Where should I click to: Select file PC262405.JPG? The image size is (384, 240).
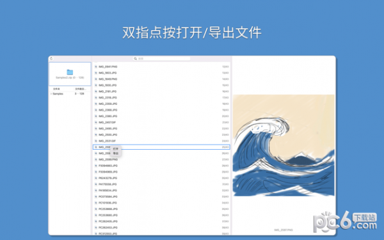(x=162, y=221)
